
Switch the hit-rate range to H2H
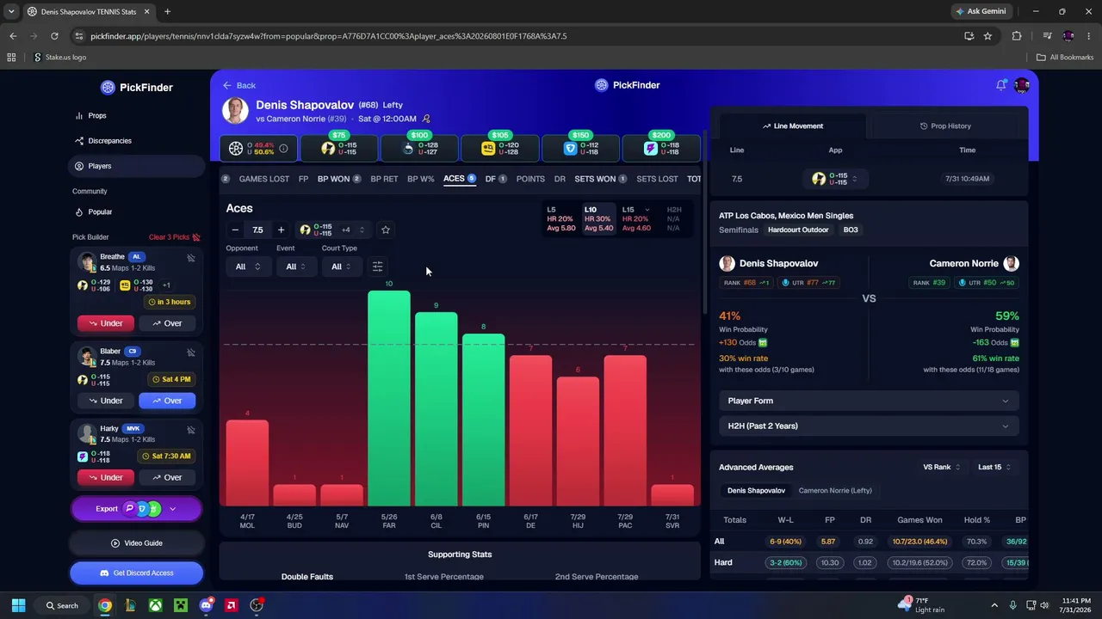coord(674,219)
